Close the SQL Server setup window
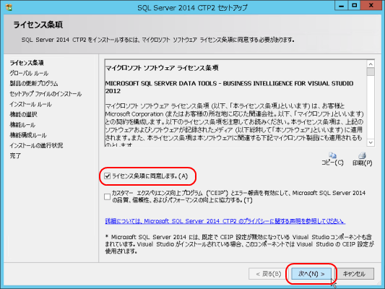This screenshot has width=385, height=289. pos(371,5)
